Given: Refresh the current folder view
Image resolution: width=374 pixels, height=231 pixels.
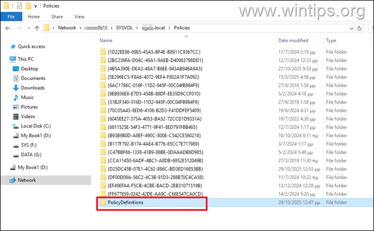Looking at the screenshot, I should click(x=359, y=28).
